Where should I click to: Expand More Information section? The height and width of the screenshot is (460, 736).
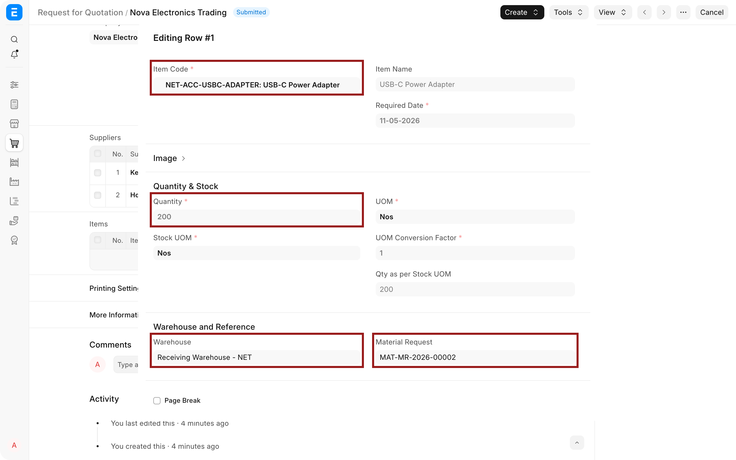(x=114, y=315)
